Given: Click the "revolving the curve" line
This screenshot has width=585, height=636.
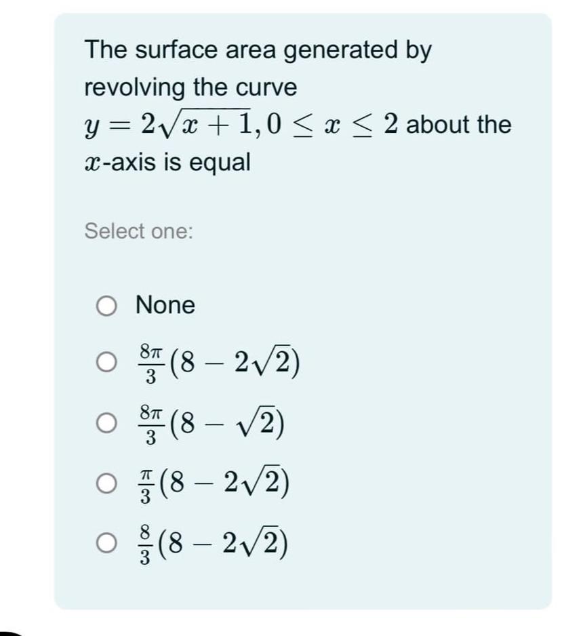Looking at the screenshot, I should (x=190, y=87).
